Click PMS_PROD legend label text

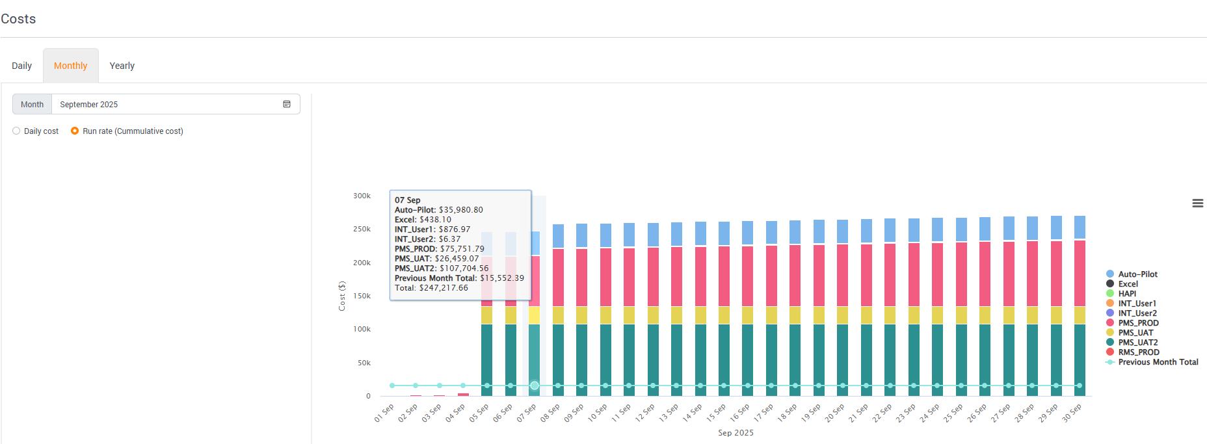pyautogui.click(x=1138, y=323)
